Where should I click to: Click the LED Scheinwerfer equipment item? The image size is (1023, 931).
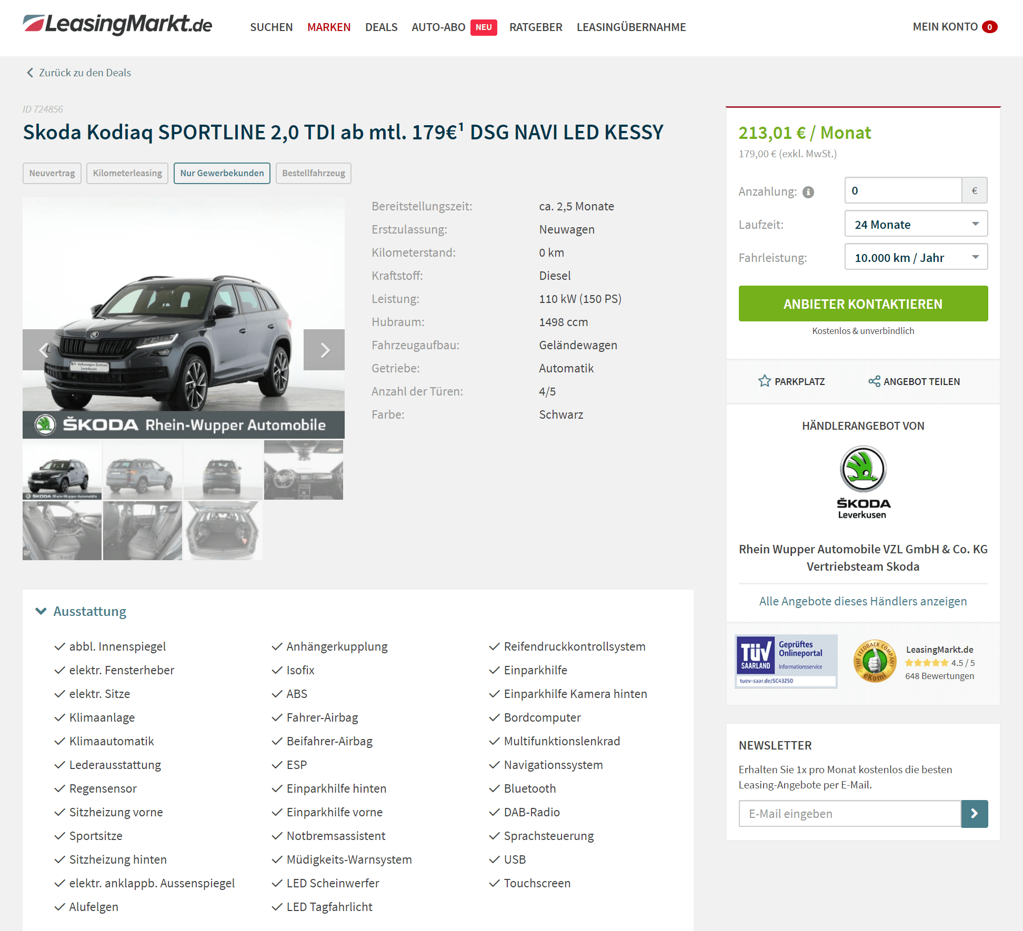pyautogui.click(x=333, y=883)
